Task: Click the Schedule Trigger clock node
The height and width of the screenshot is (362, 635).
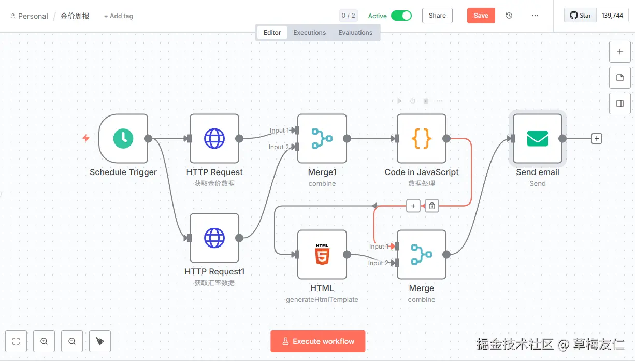Action: point(123,138)
